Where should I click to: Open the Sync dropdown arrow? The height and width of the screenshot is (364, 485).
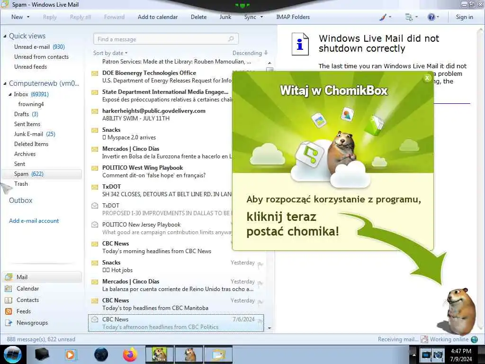pos(261,17)
